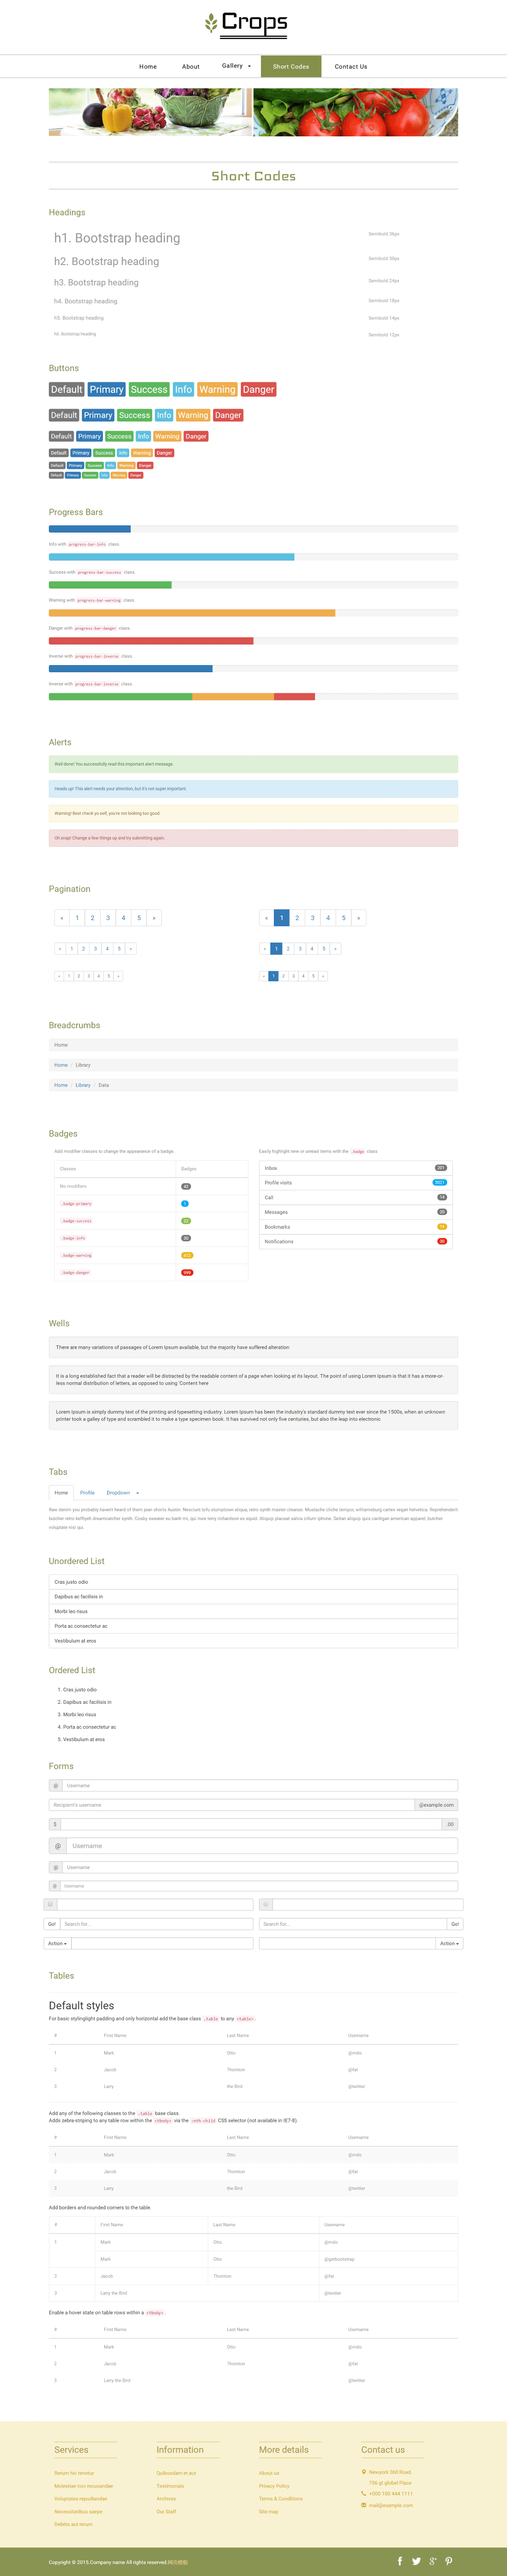Image resolution: width=507 pixels, height=2576 pixels.
Task: Click the Recipient's username input field
Action: click(232, 1805)
